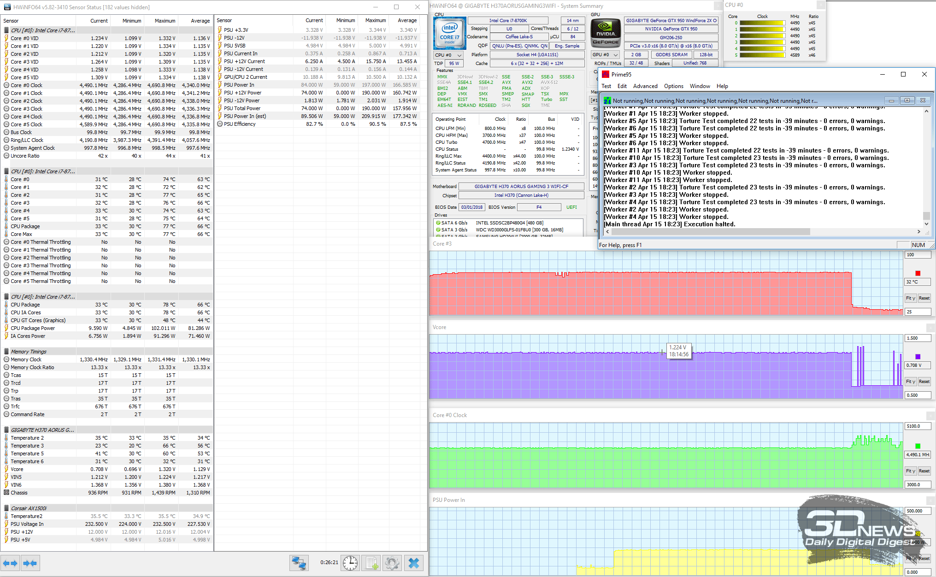Click the blue X close sensors icon
Screen dimensions: 936x577
coord(414,563)
